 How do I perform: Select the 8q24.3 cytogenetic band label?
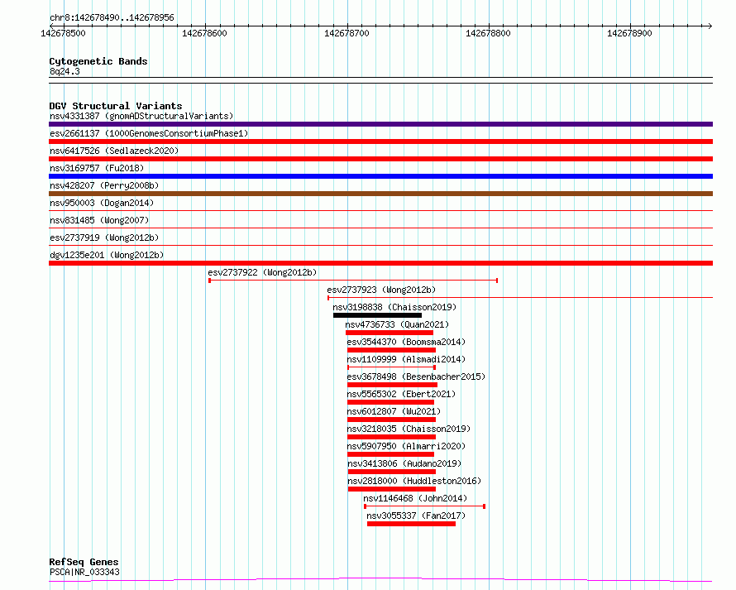(x=65, y=71)
